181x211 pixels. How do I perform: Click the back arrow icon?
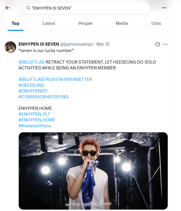tap(8, 8)
